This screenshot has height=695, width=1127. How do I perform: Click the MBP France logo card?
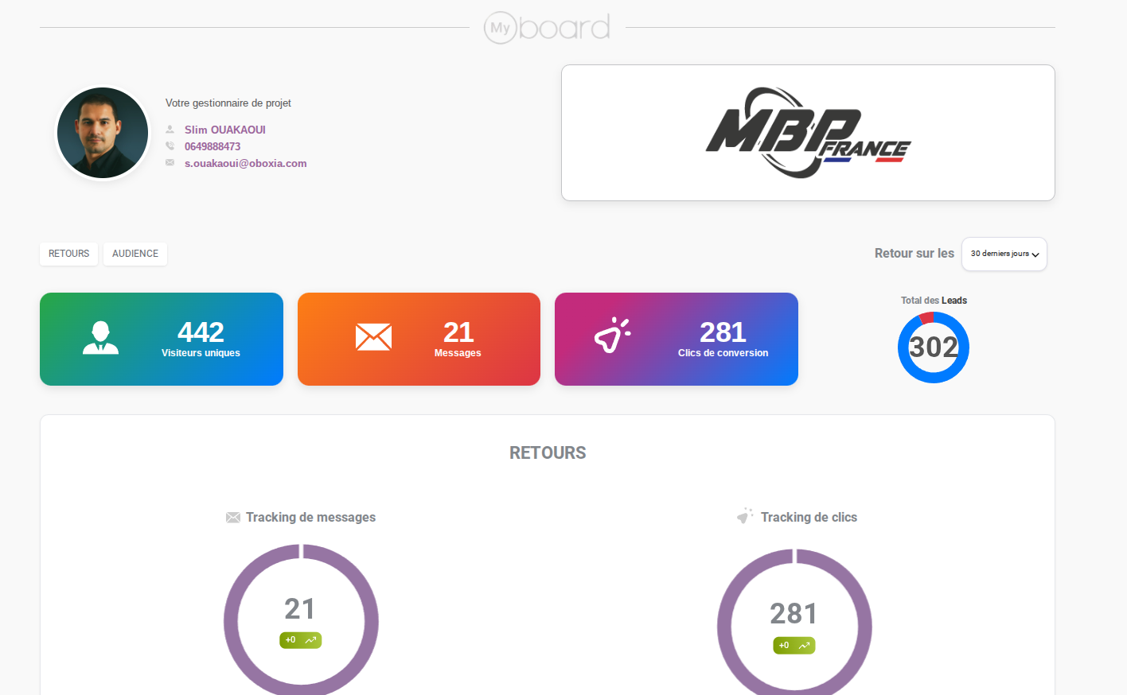pos(808,133)
